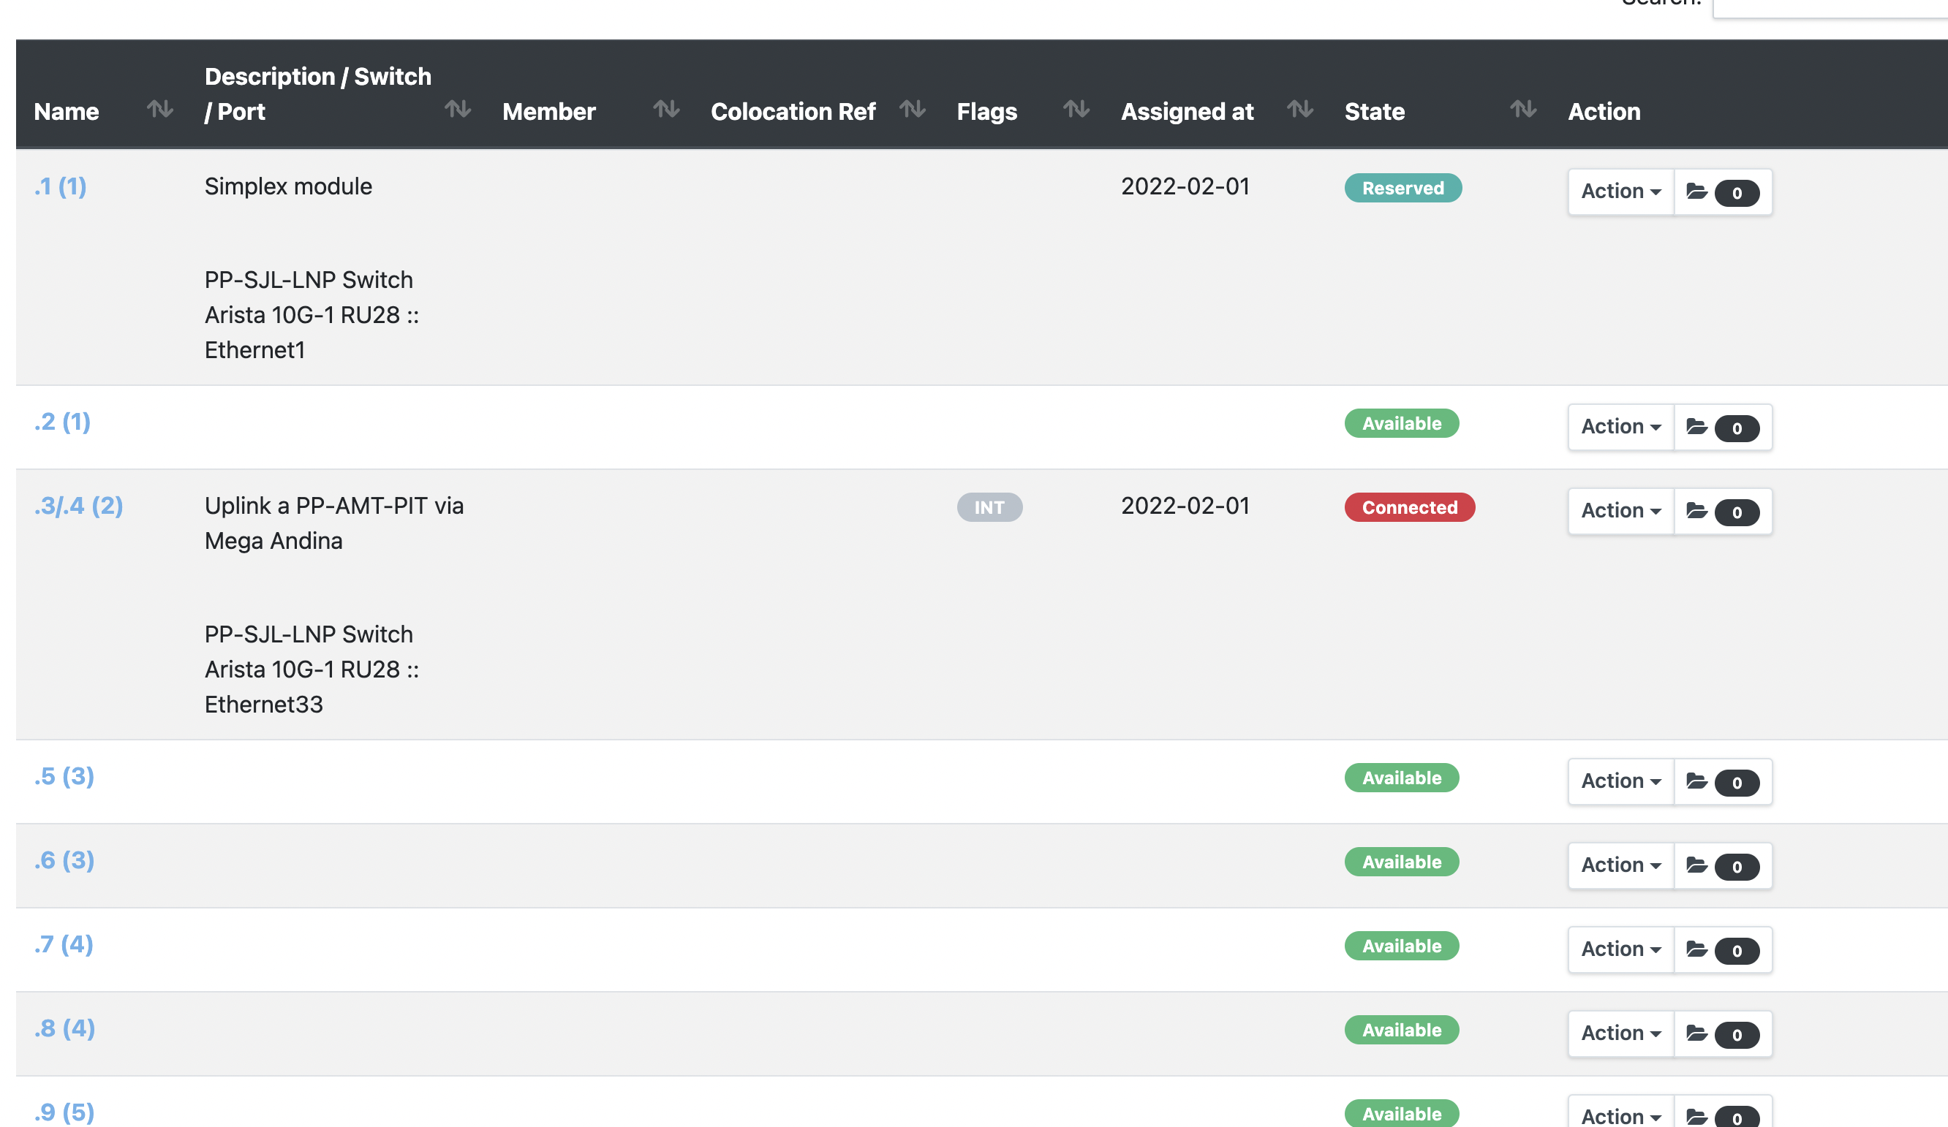Sort by Flags column arrows icon
1948x1127 pixels.
click(x=1076, y=109)
